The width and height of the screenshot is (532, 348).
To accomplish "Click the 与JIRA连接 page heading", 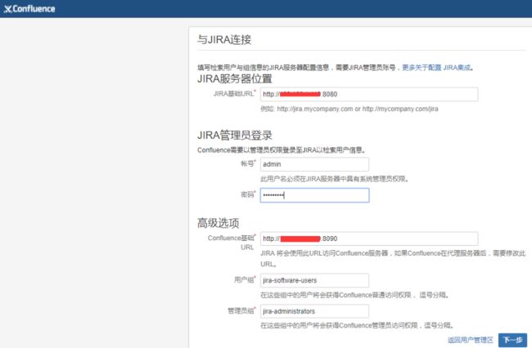I will [x=223, y=39].
